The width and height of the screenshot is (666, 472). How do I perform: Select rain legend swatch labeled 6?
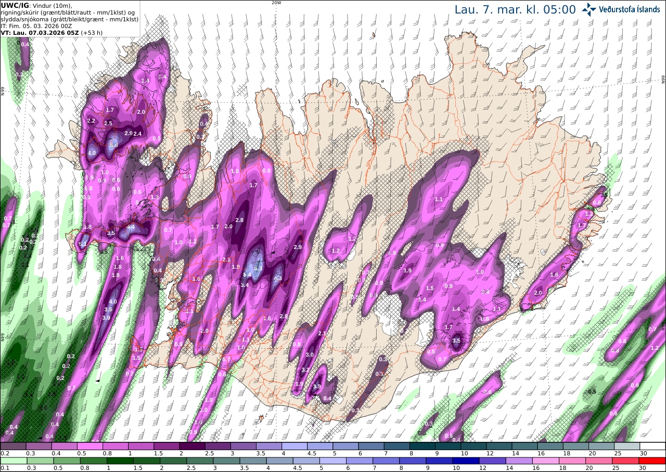pyautogui.click(x=358, y=461)
